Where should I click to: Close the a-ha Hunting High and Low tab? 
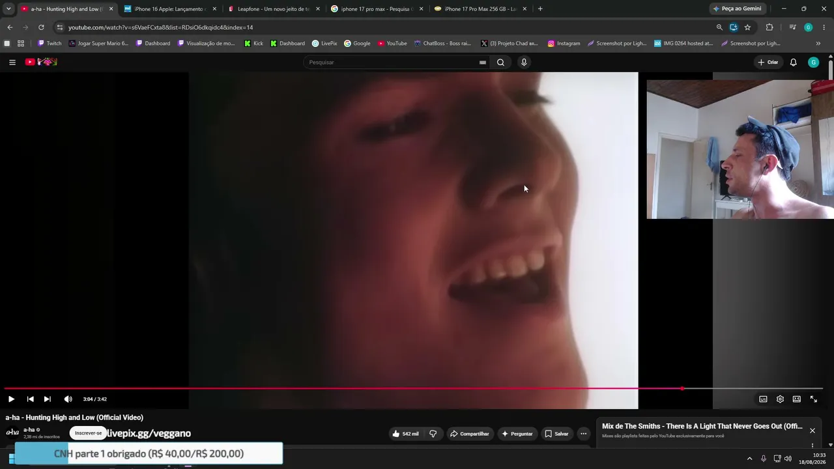point(111,9)
